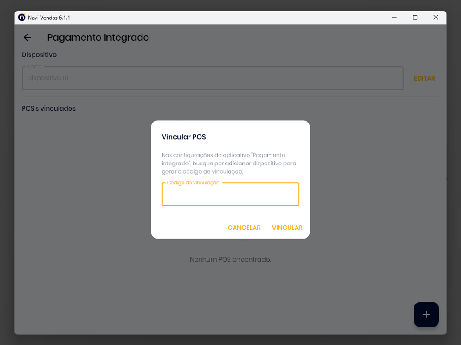Click the Vincular POS dialog title

point(184,137)
